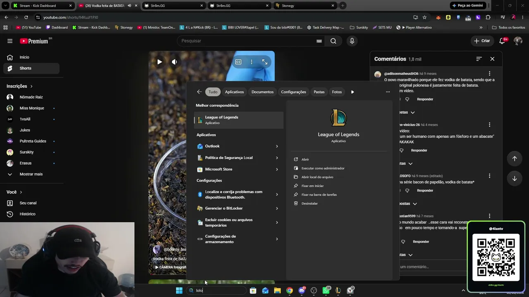
Task: Choose Desinstalar for League of Legends
Action: click(310, 203)
